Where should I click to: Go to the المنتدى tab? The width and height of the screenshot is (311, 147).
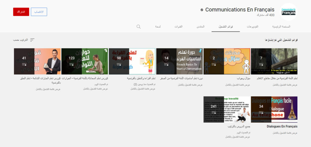click(200, 26)
